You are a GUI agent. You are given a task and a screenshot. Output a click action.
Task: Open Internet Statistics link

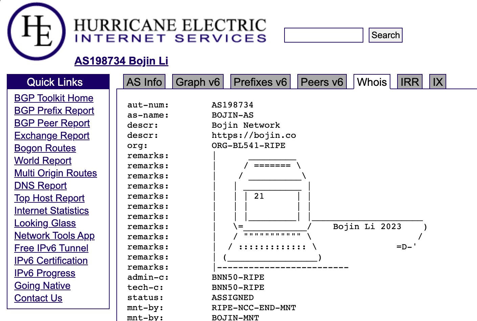coord(51,211)
